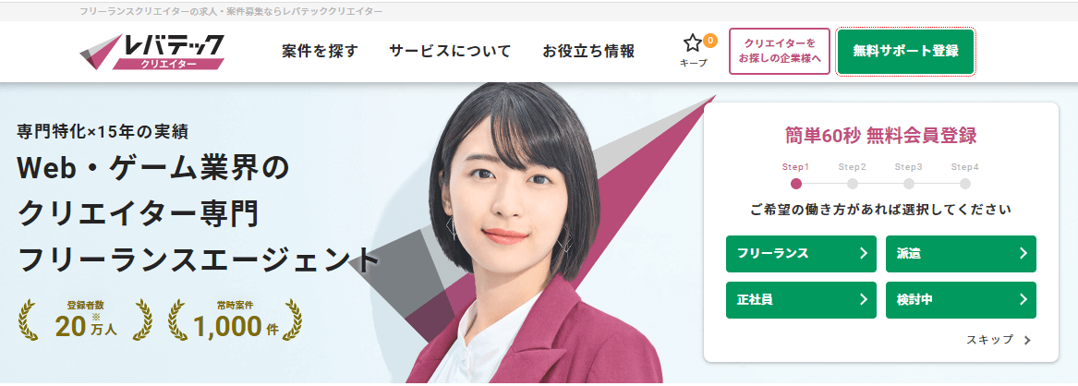This screenshot has height=386, width=1078.
Task: Click the chevron on the 検討中 button
Action: tap(1023, 299)
